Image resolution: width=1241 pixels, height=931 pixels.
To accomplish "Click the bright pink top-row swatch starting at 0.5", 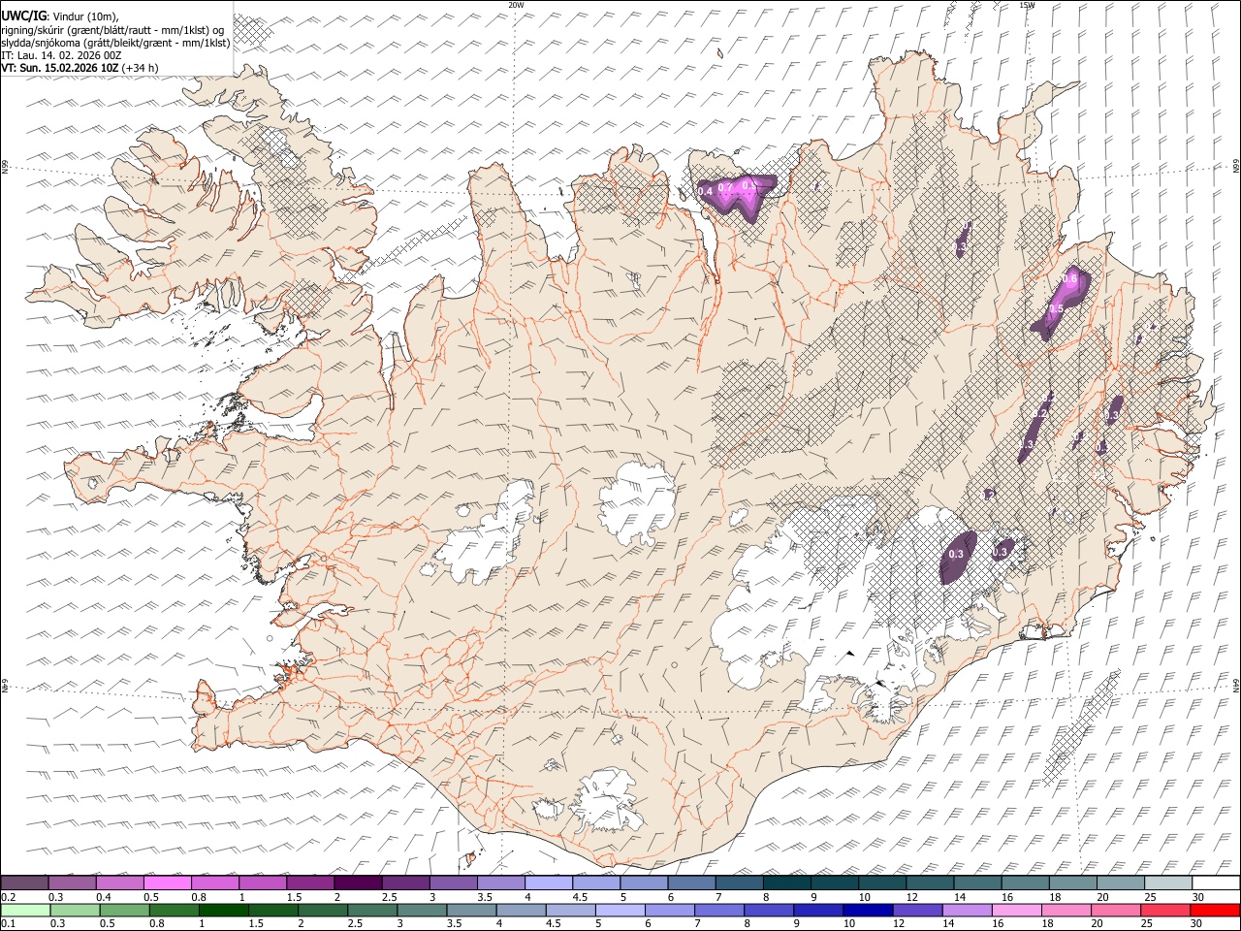I will coord(168,883).
